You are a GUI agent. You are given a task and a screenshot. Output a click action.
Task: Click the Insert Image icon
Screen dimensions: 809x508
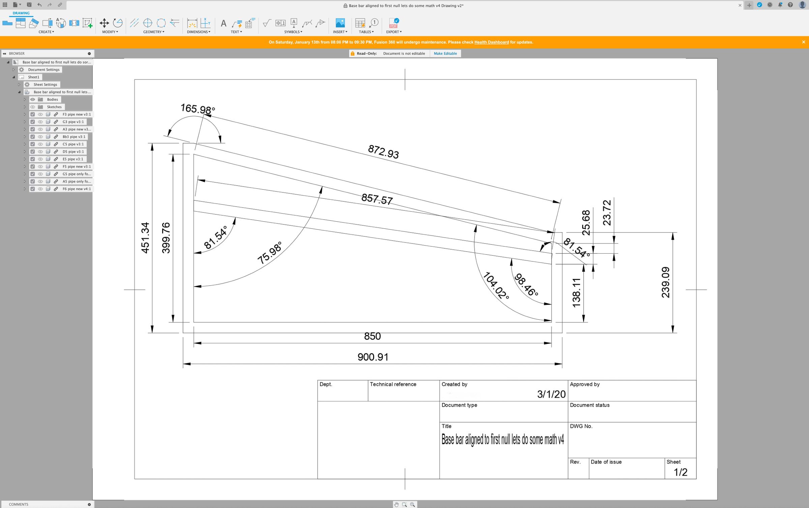tap(340, 23)
